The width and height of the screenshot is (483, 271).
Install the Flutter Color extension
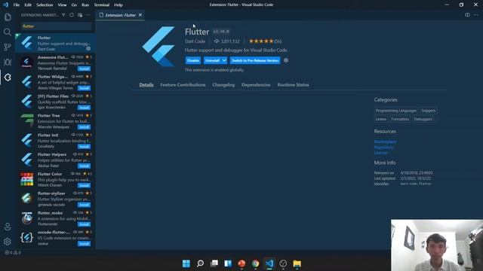tap(84, 185)
